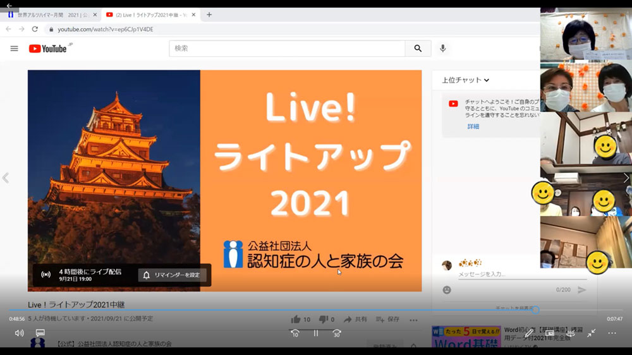Expand the 上位チャット chat mode dropdown
This screenshot has height=355, width=632.
[x=466, y=80]
